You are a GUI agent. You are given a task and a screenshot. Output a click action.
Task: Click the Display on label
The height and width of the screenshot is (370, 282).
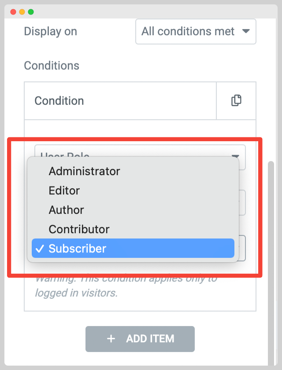click(x=51, y=31)
